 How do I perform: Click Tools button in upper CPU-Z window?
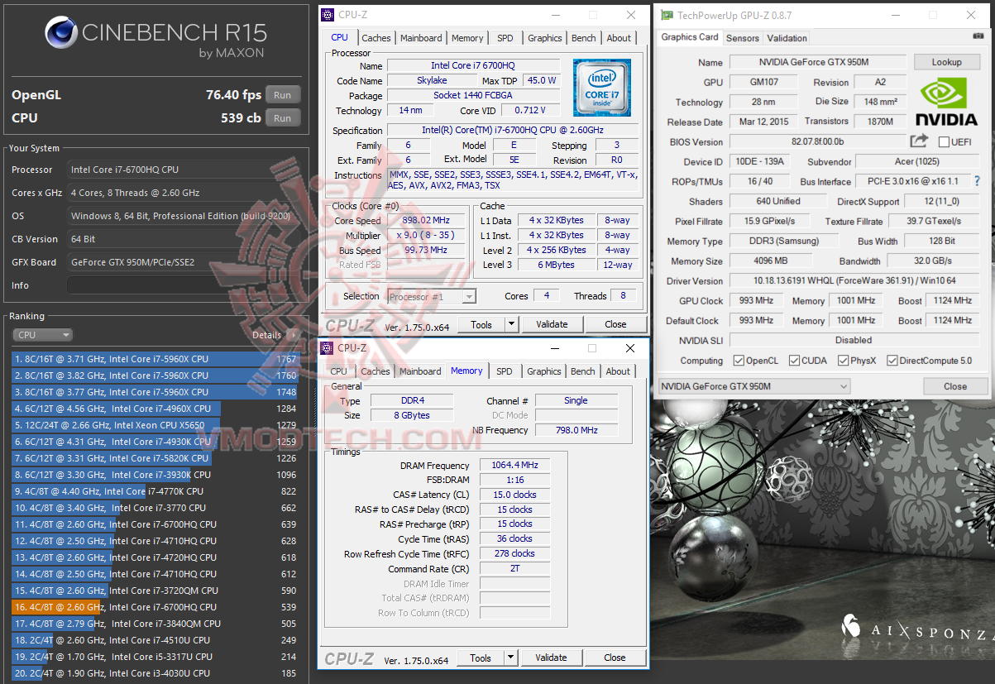[x=481, y=324]
